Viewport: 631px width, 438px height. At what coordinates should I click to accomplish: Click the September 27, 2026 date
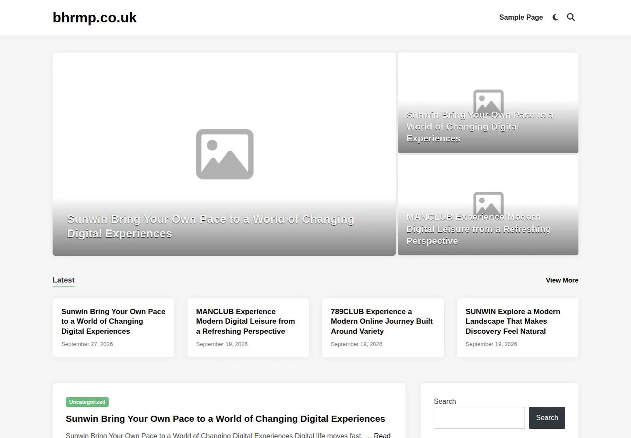point(87,344)
